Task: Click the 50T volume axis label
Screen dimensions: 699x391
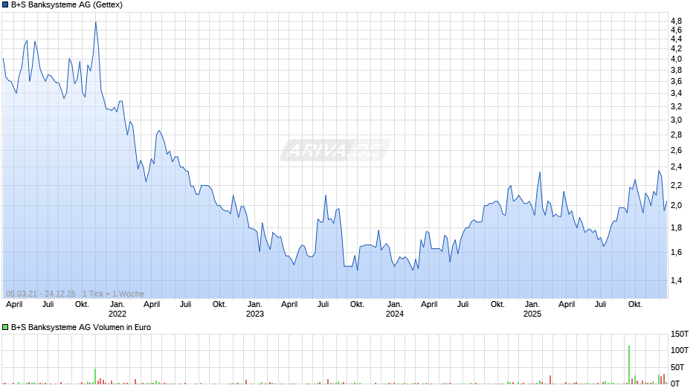Action: pos(677,367)
